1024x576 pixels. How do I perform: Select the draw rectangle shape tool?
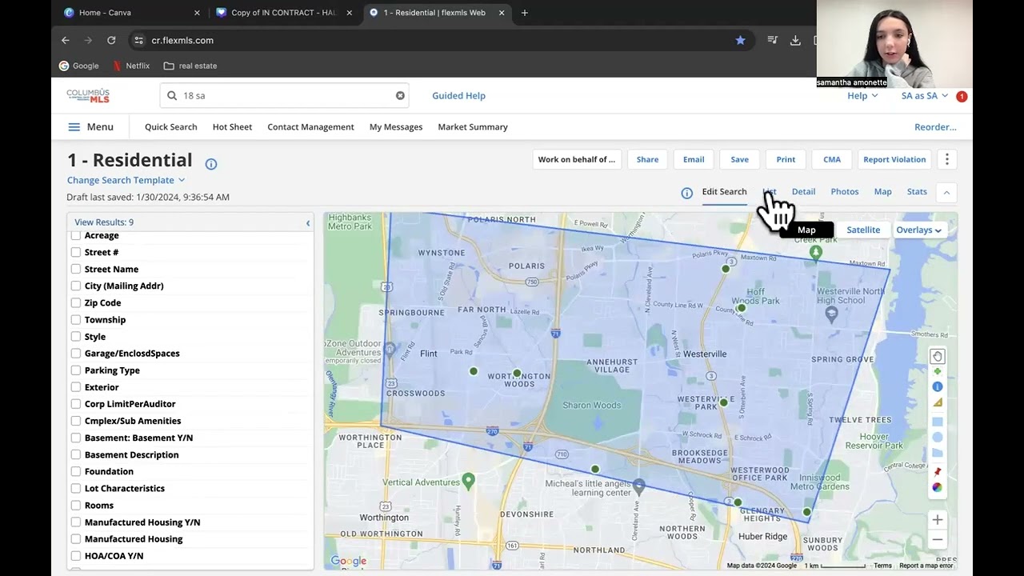coord(938,422)
